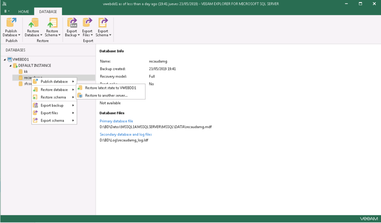Screen dimensions: 381x223
Task: Click the Export Files ribbon icon
Action: coord(88,24)
